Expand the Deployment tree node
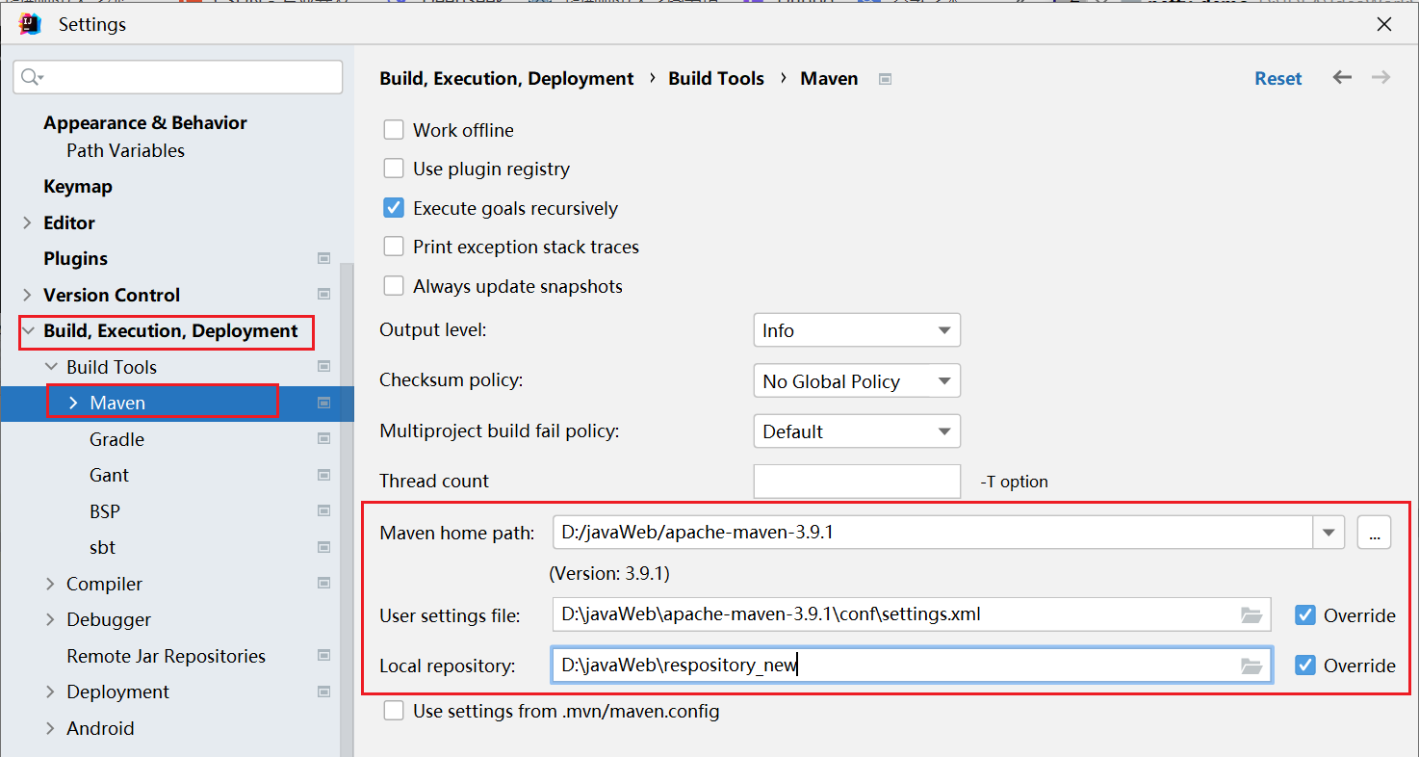 click(x=51, y=692)
